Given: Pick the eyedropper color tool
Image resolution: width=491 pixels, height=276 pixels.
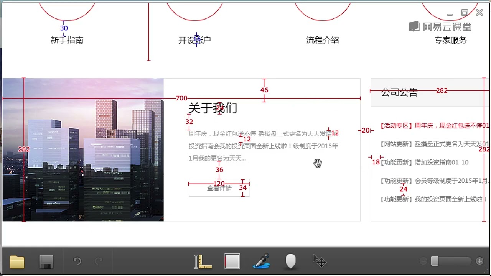Looking at the screenshot, I should pyautogui.click(x=261, y=261).
